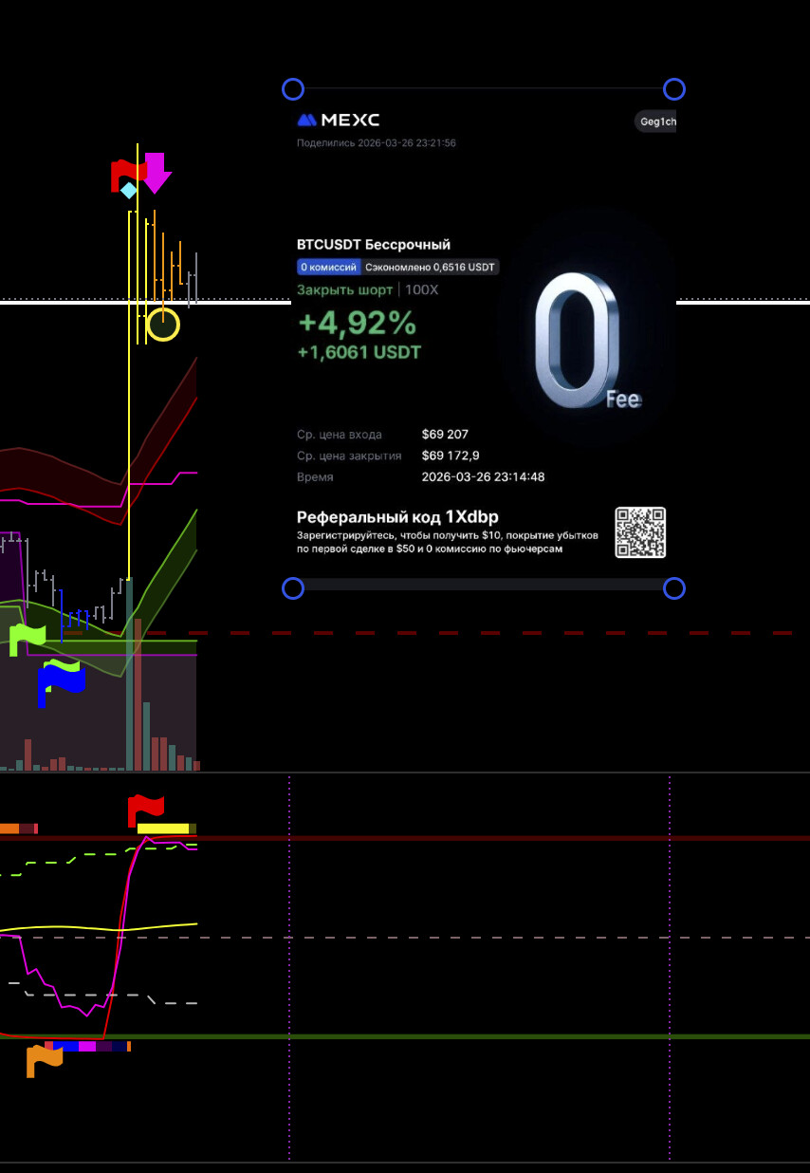810x1173 pixels.
Task: Click the MEXC logo on the share card
Action: [x=339, y=121]
